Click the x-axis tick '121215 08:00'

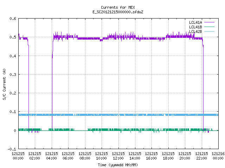click(x=85, y=156)
